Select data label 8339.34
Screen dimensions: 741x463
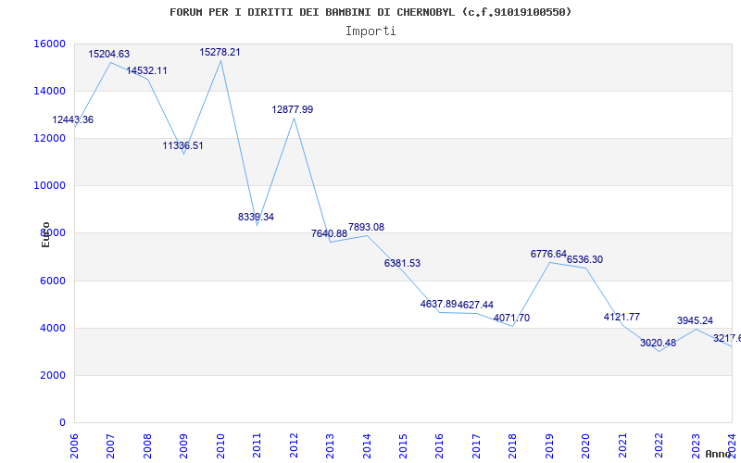[257, 217]
